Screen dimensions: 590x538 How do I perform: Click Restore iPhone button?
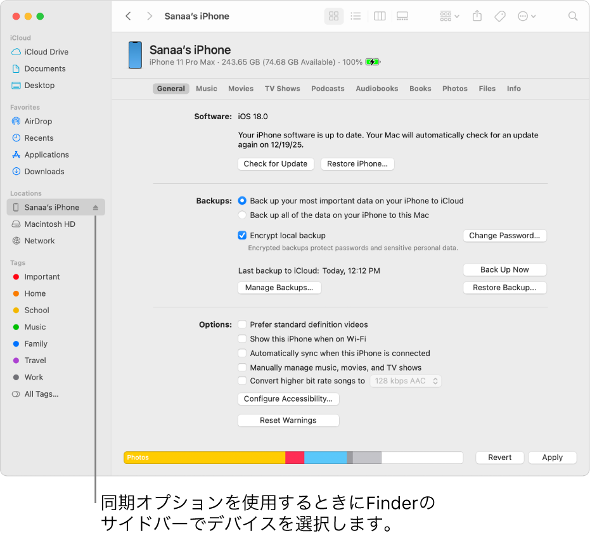pyautogui.click(x=357, y=164)
